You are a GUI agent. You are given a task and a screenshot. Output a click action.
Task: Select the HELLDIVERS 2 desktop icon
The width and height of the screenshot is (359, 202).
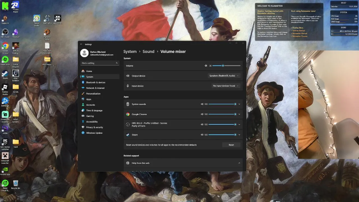pos(58,20)
